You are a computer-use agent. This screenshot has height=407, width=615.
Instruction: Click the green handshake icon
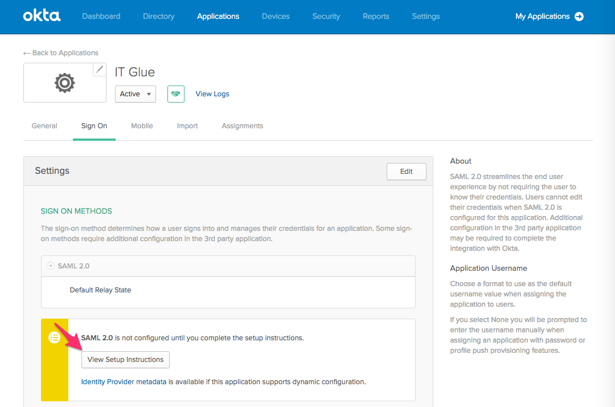175,93
